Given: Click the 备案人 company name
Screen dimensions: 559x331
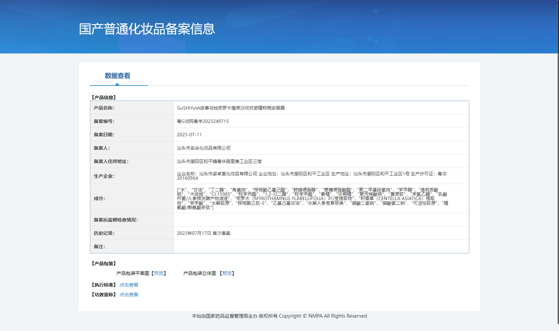Looking at the screenshot, I should coord(204,148).
